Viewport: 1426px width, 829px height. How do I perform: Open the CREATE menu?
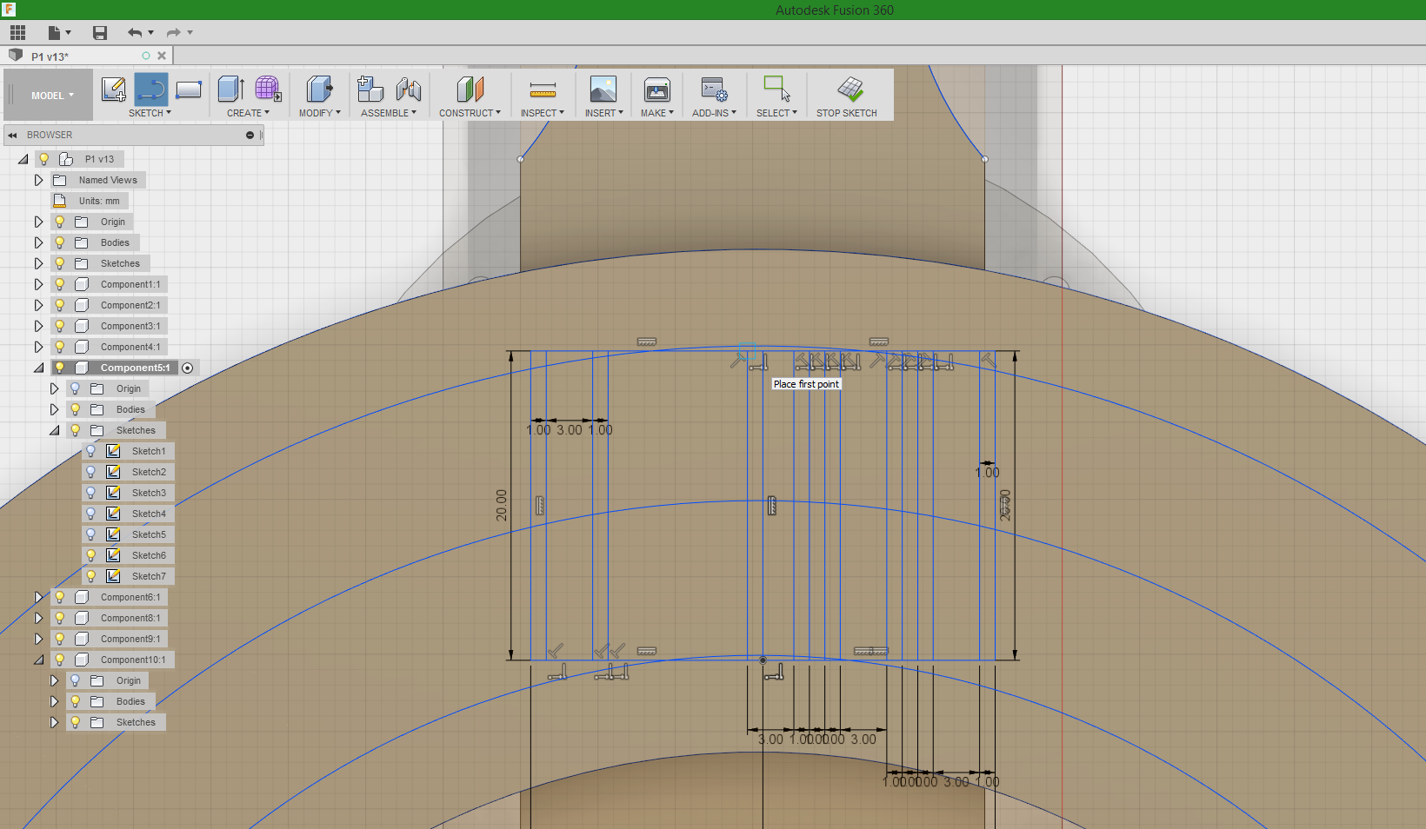pos(248,113)
